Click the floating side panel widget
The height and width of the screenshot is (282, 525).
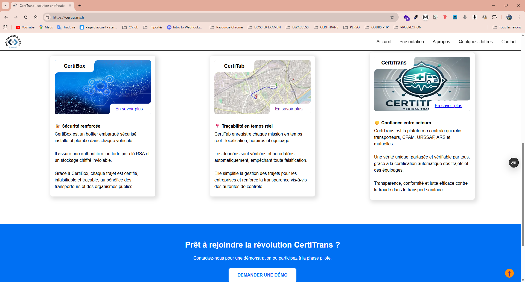[x=514, y=163]
